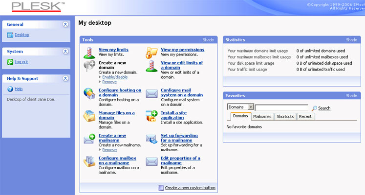Open Set up forwarding for a mailname link
Viewport: 365px width, 195px height.
(x=179, y=138)
